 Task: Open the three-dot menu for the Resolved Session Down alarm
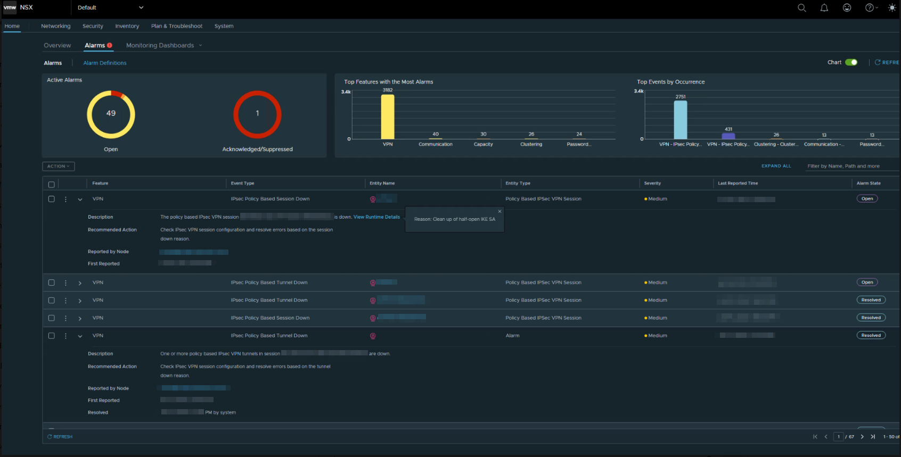65,318
